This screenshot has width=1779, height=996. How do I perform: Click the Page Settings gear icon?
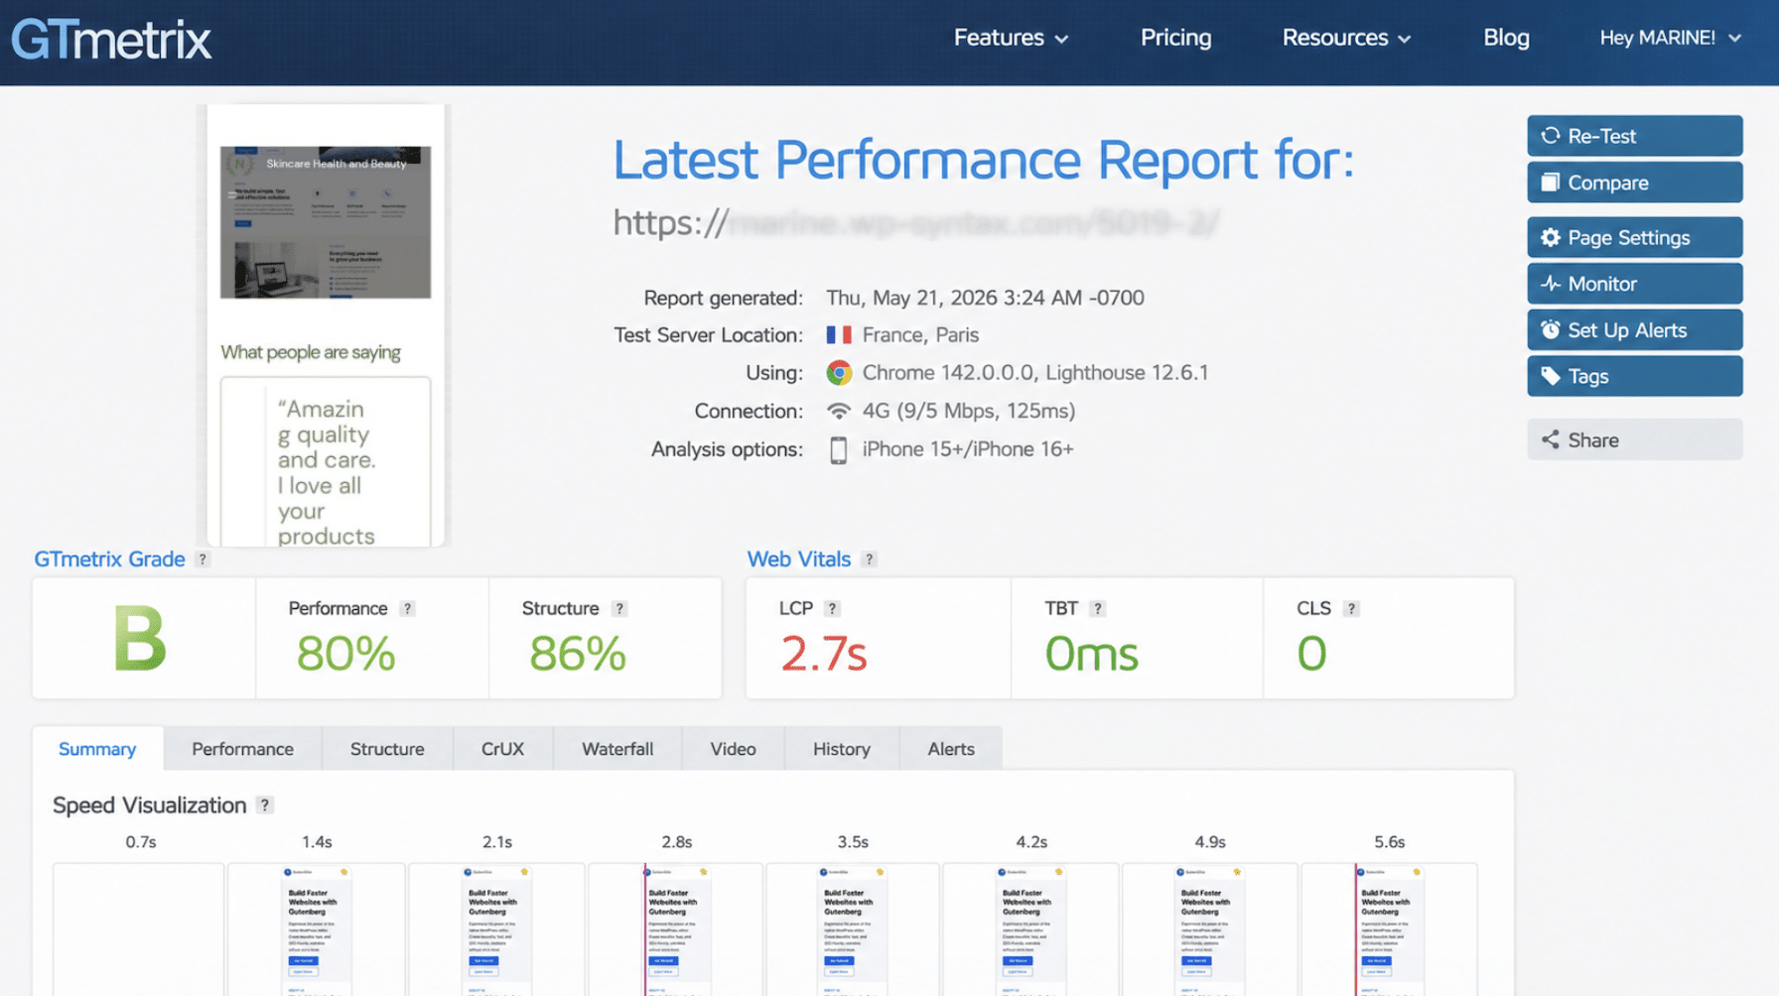coord(1550,238)
